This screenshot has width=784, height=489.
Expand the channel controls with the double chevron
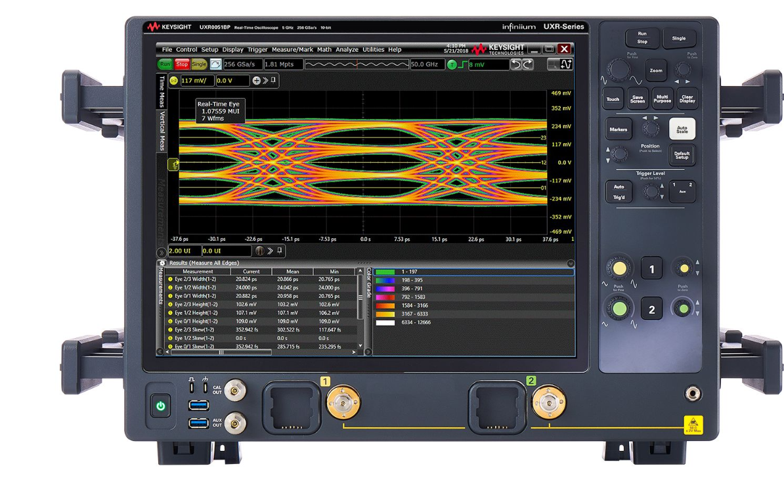[x=265, y=80]
